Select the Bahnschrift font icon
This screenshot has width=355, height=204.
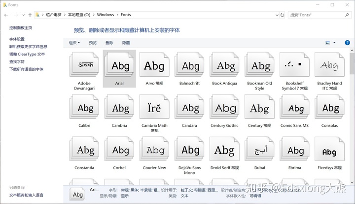click(x=189, y=64)
